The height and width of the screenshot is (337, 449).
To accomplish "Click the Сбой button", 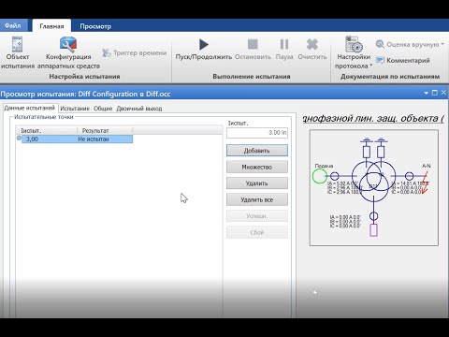I will point(257,232).
